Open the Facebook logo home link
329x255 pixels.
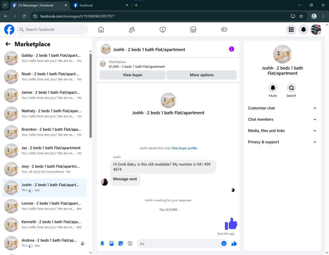(x=9, y=30)
